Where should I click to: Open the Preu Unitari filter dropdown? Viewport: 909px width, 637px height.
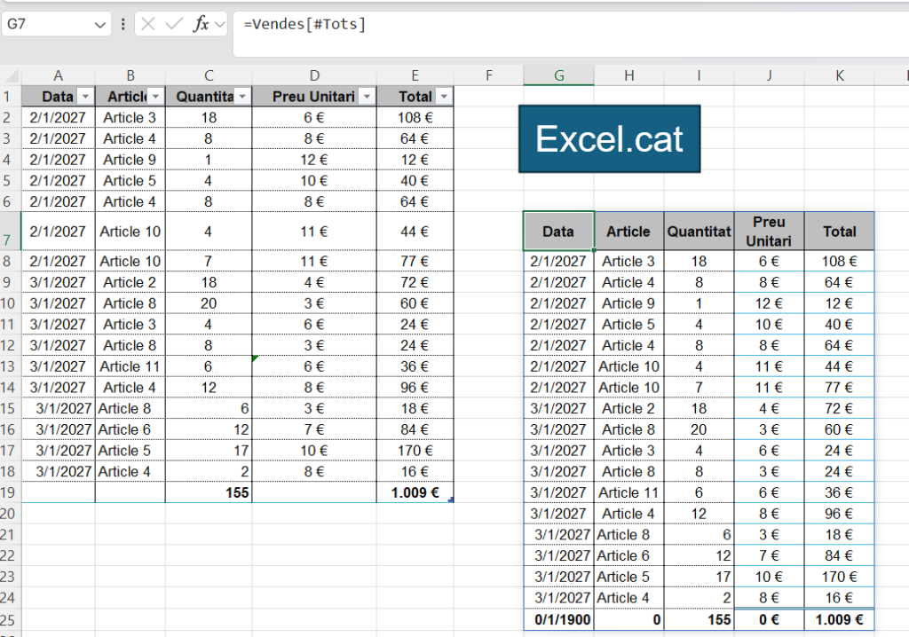(x=367, y=96)
